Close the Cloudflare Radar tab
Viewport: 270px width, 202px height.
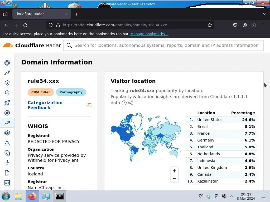[x=66, y=14]
